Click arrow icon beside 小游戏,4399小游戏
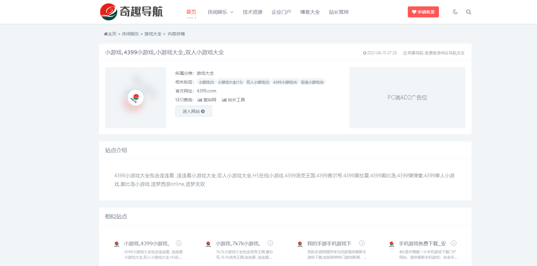Screen dimensions: 537x266 (x=179, y=243)
